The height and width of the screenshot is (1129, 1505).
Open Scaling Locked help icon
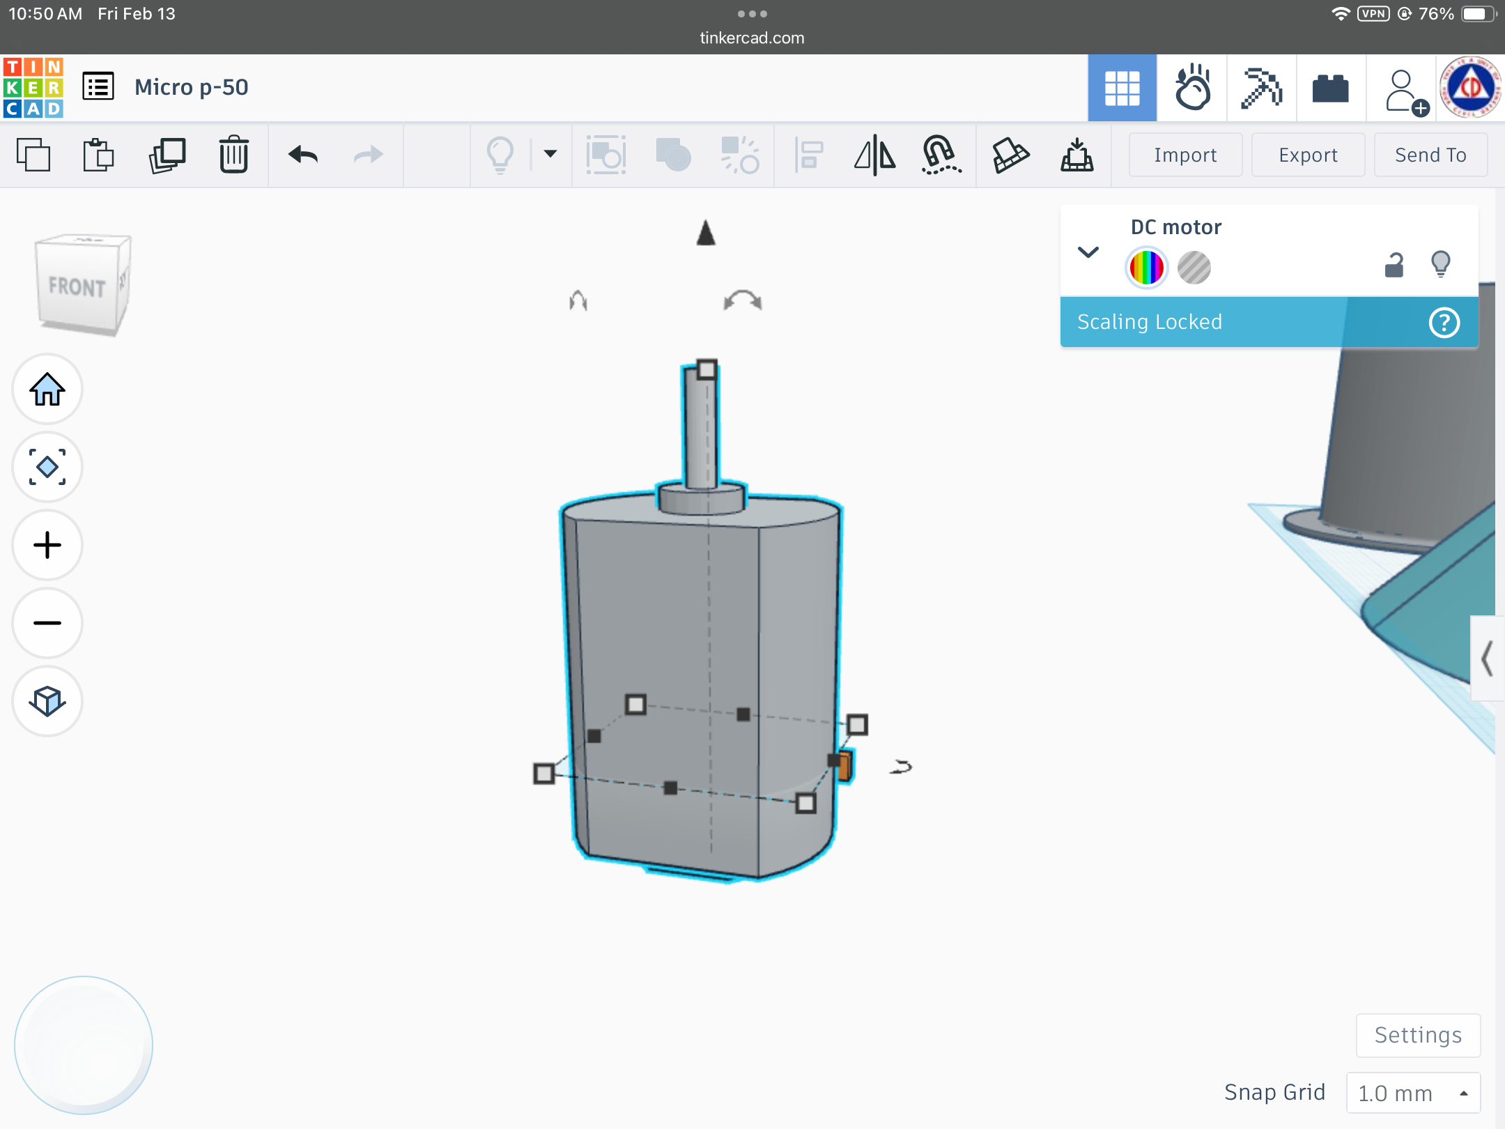click(1444, 323)
